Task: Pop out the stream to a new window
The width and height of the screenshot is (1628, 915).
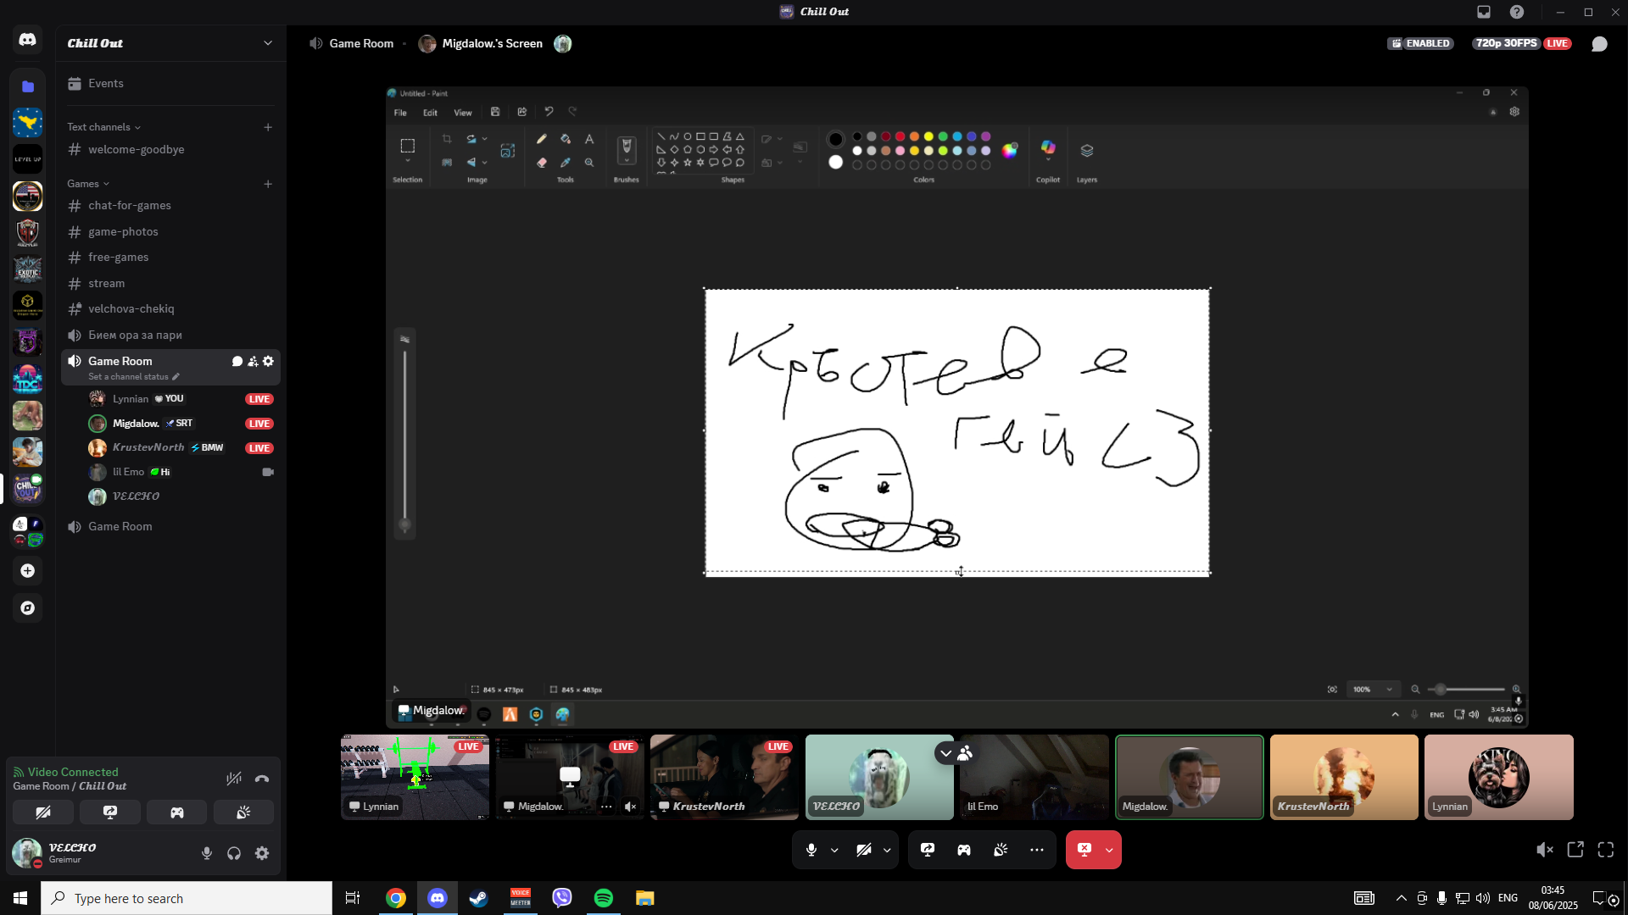Action: (1575, 850)
